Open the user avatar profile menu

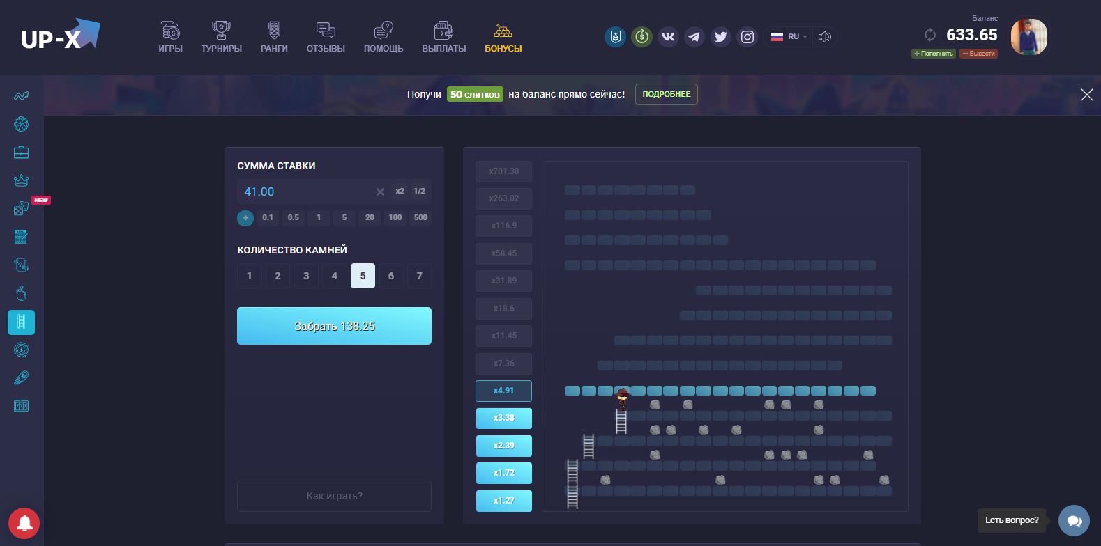pos(1028,37)
